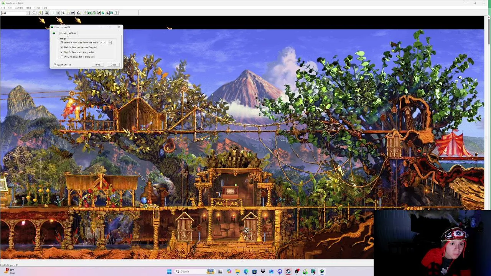Close the Observation Kit with X button

click(x=119, y=27)
